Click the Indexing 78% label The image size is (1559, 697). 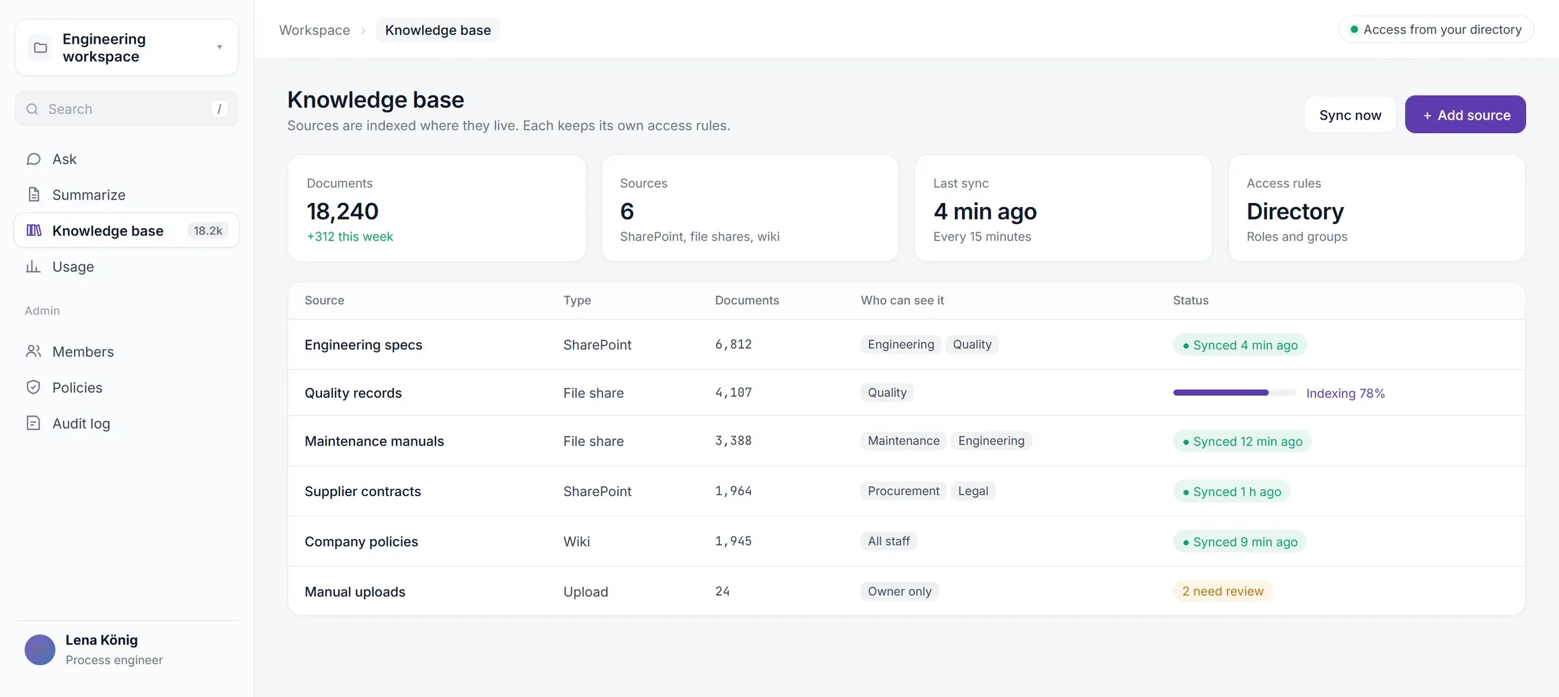tap(1345, 393)
